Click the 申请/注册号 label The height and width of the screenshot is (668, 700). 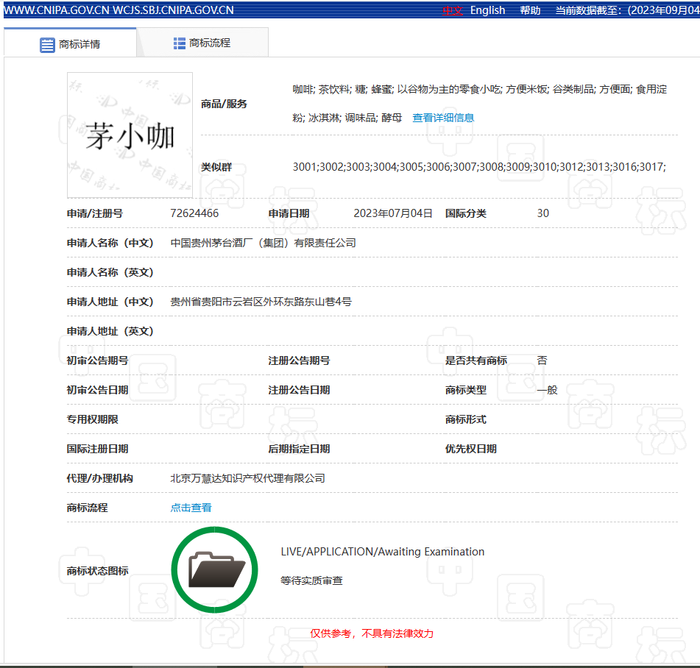point(95,213)
